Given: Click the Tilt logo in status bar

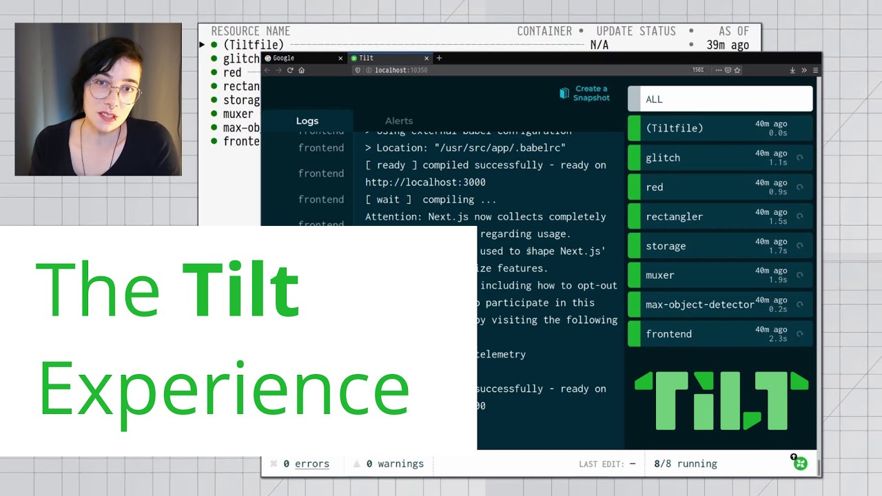Looking at the screenshot, I should pos(800,464).
